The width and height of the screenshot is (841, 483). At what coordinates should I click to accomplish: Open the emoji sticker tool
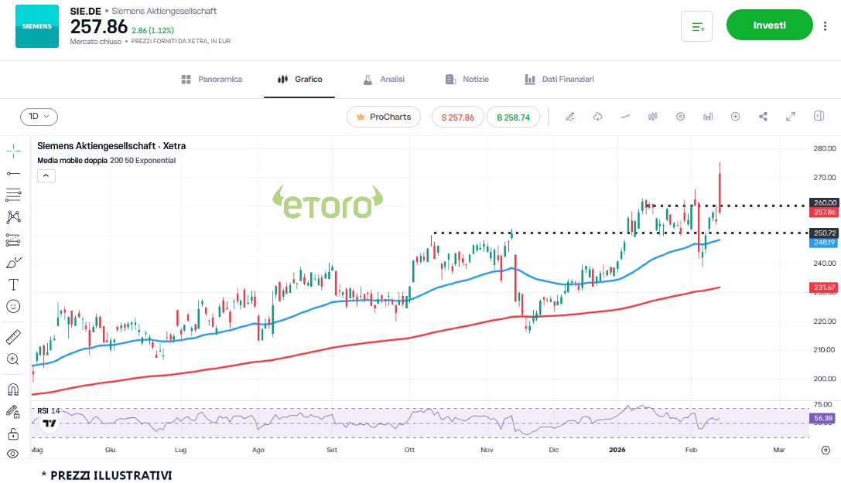point(13,307)
